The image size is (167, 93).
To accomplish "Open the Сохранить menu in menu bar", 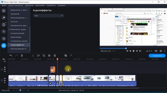I will pyautogui.click(x=51, y=5).
